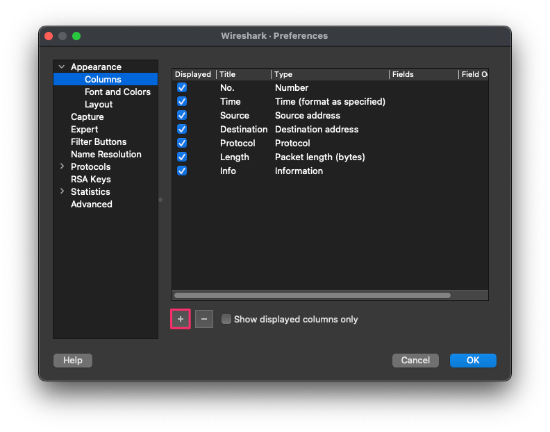Open Layout preferences

pos(99,105)
